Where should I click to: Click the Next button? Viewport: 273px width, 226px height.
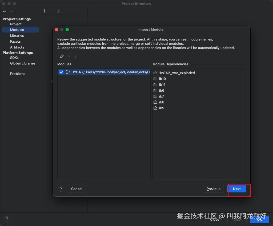[237, 189]
